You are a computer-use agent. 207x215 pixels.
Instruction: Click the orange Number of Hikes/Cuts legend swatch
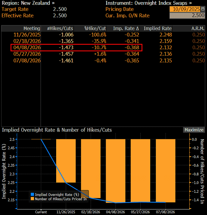[32, 199]
